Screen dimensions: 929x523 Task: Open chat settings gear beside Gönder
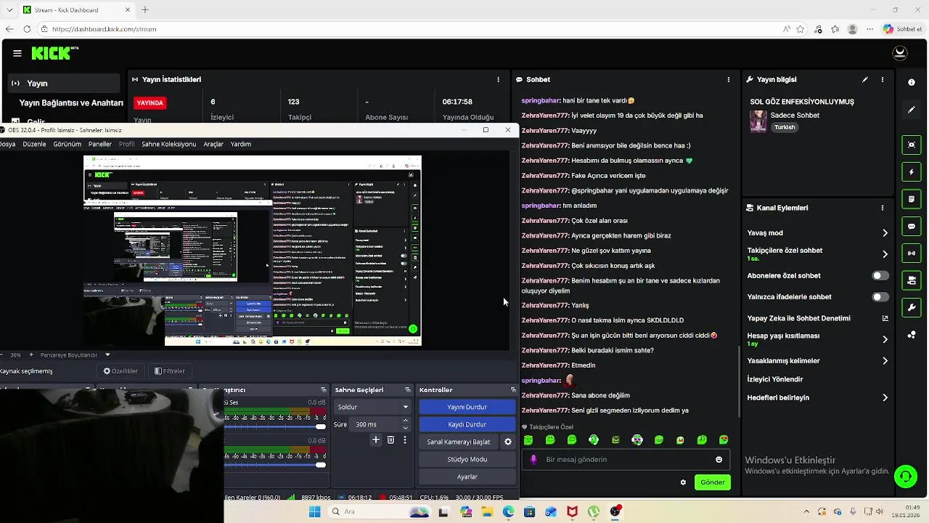pos(683,482)
